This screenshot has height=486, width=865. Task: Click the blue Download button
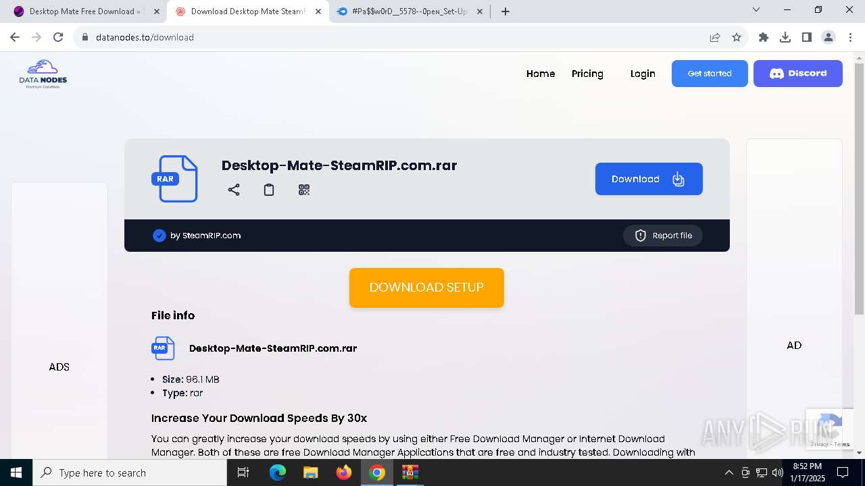coord(649,179)
